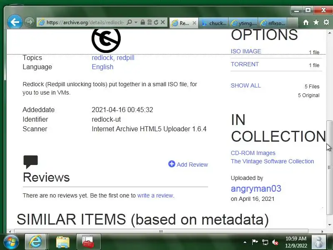Viewport: 333px width, 250px height.
Task: Open a new blank tab button
Action: pos(293,23)
